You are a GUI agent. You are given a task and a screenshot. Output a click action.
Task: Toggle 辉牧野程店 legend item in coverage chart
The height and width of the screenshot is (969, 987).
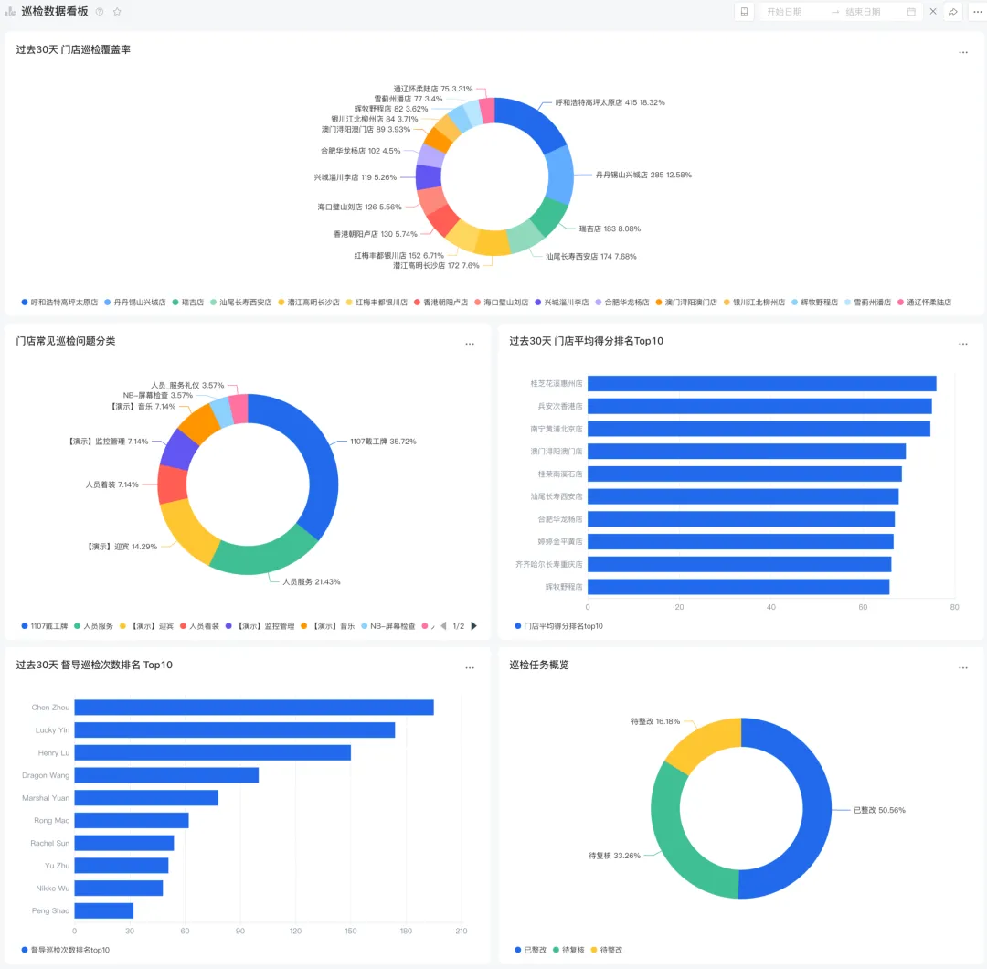click(x=815, y=303)
